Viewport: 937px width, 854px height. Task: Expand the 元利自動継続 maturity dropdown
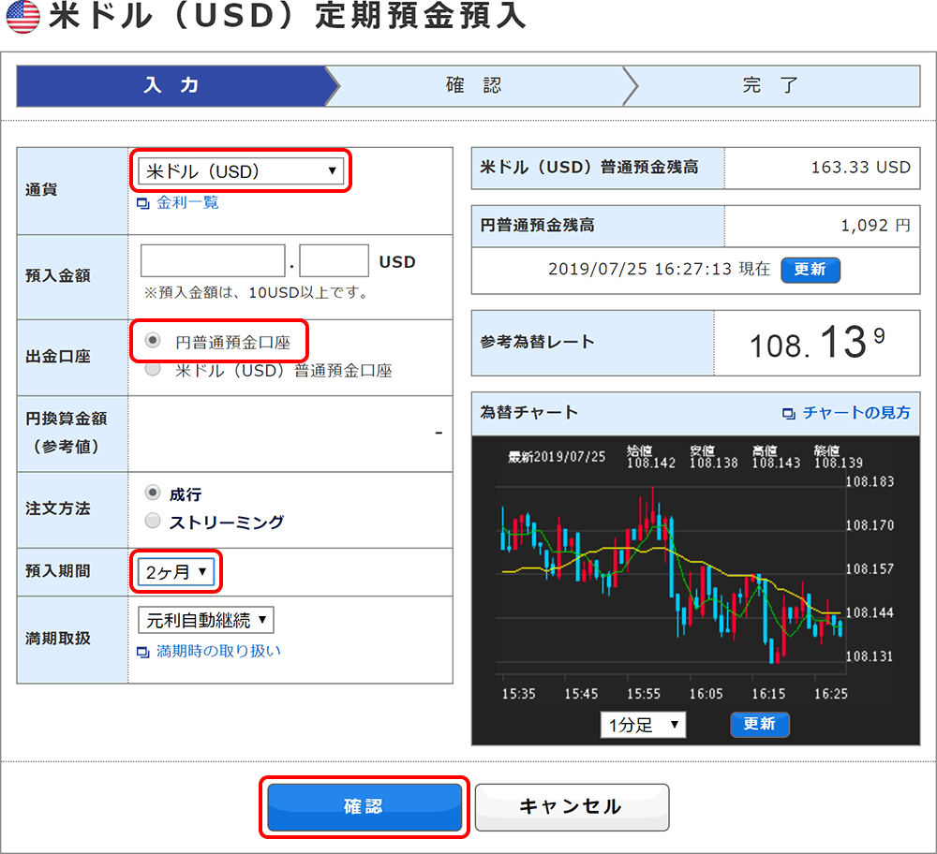click(x=206, y=620)
